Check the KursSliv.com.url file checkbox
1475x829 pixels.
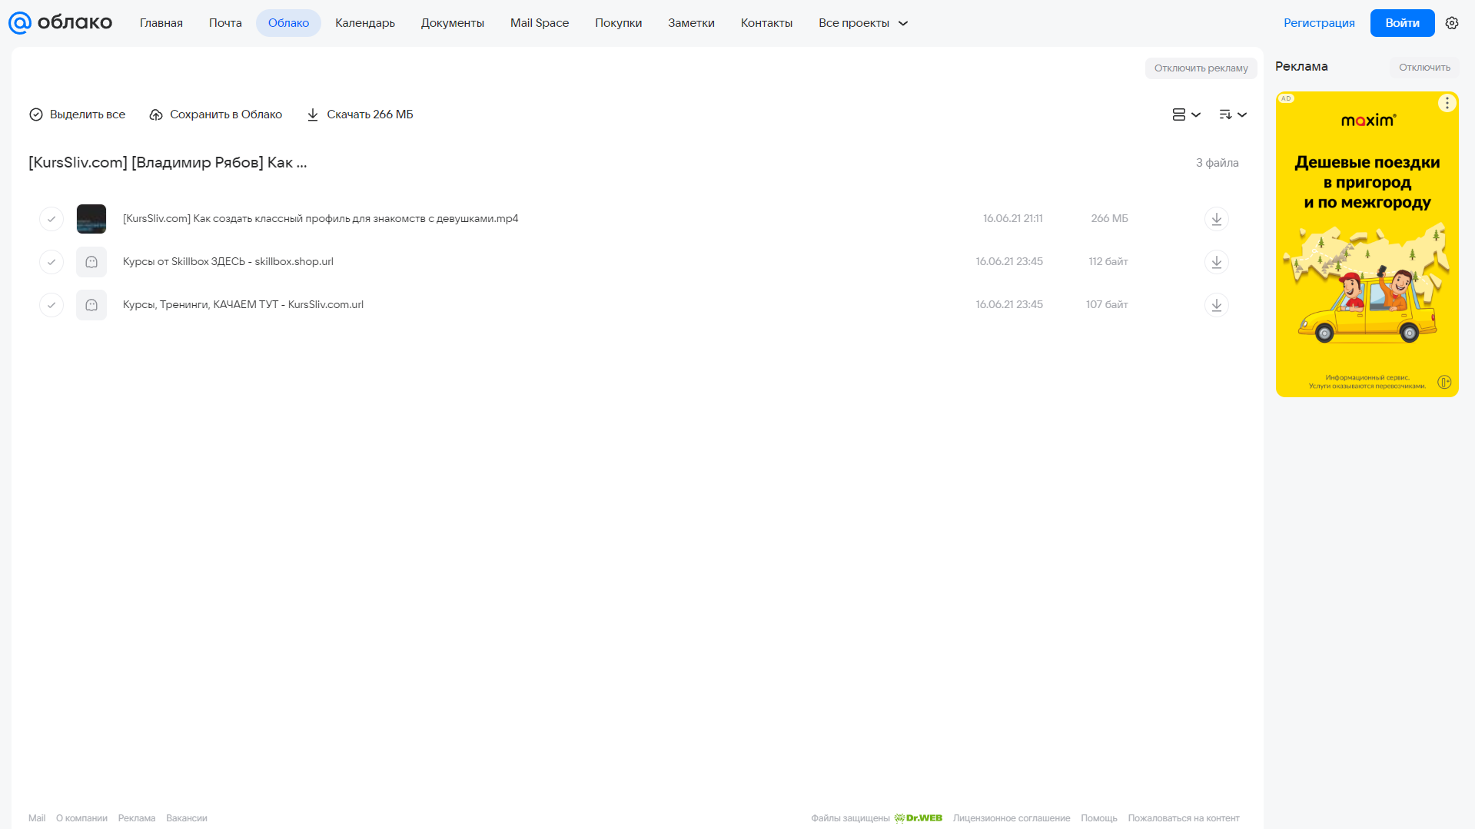click(51, 305)
